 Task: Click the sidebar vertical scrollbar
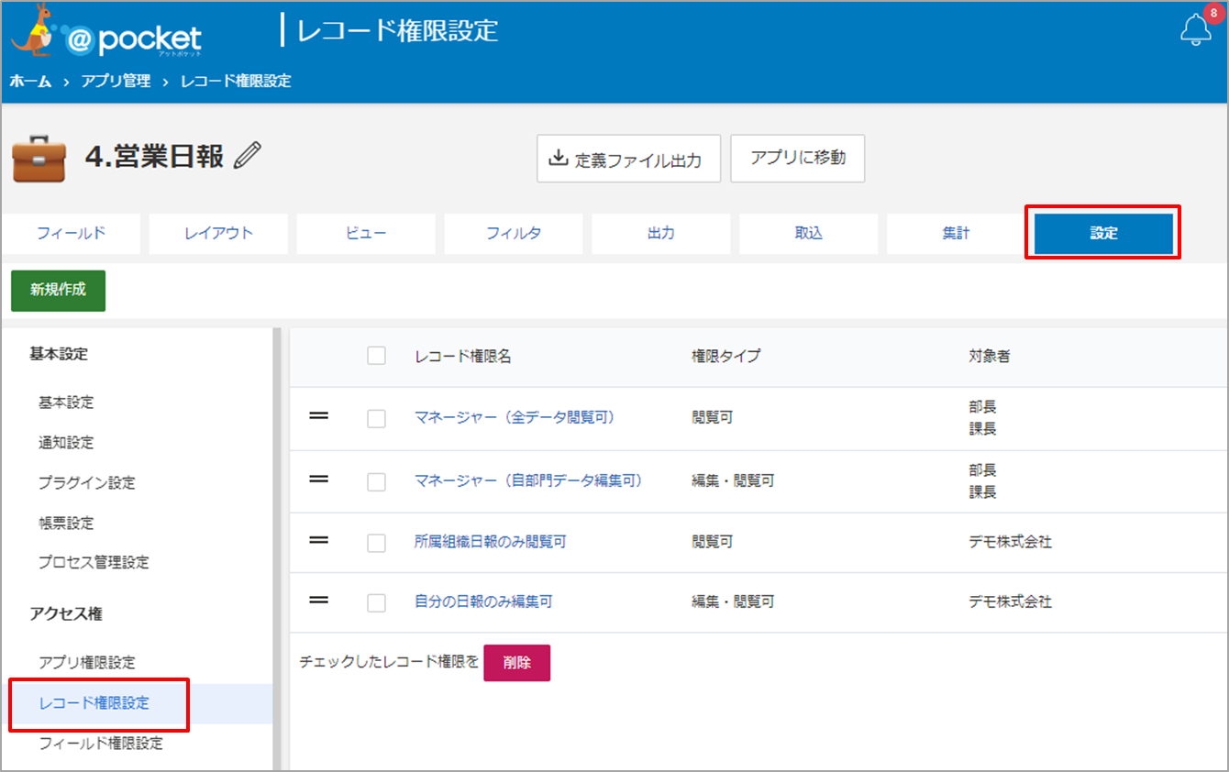(x=276, y=548)
